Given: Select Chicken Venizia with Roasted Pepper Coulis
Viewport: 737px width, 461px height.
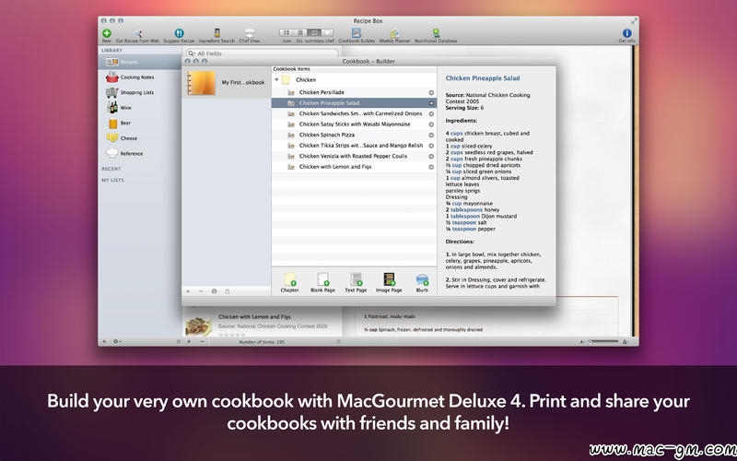Looking at the screenshot, I should [x=354, y=156].
